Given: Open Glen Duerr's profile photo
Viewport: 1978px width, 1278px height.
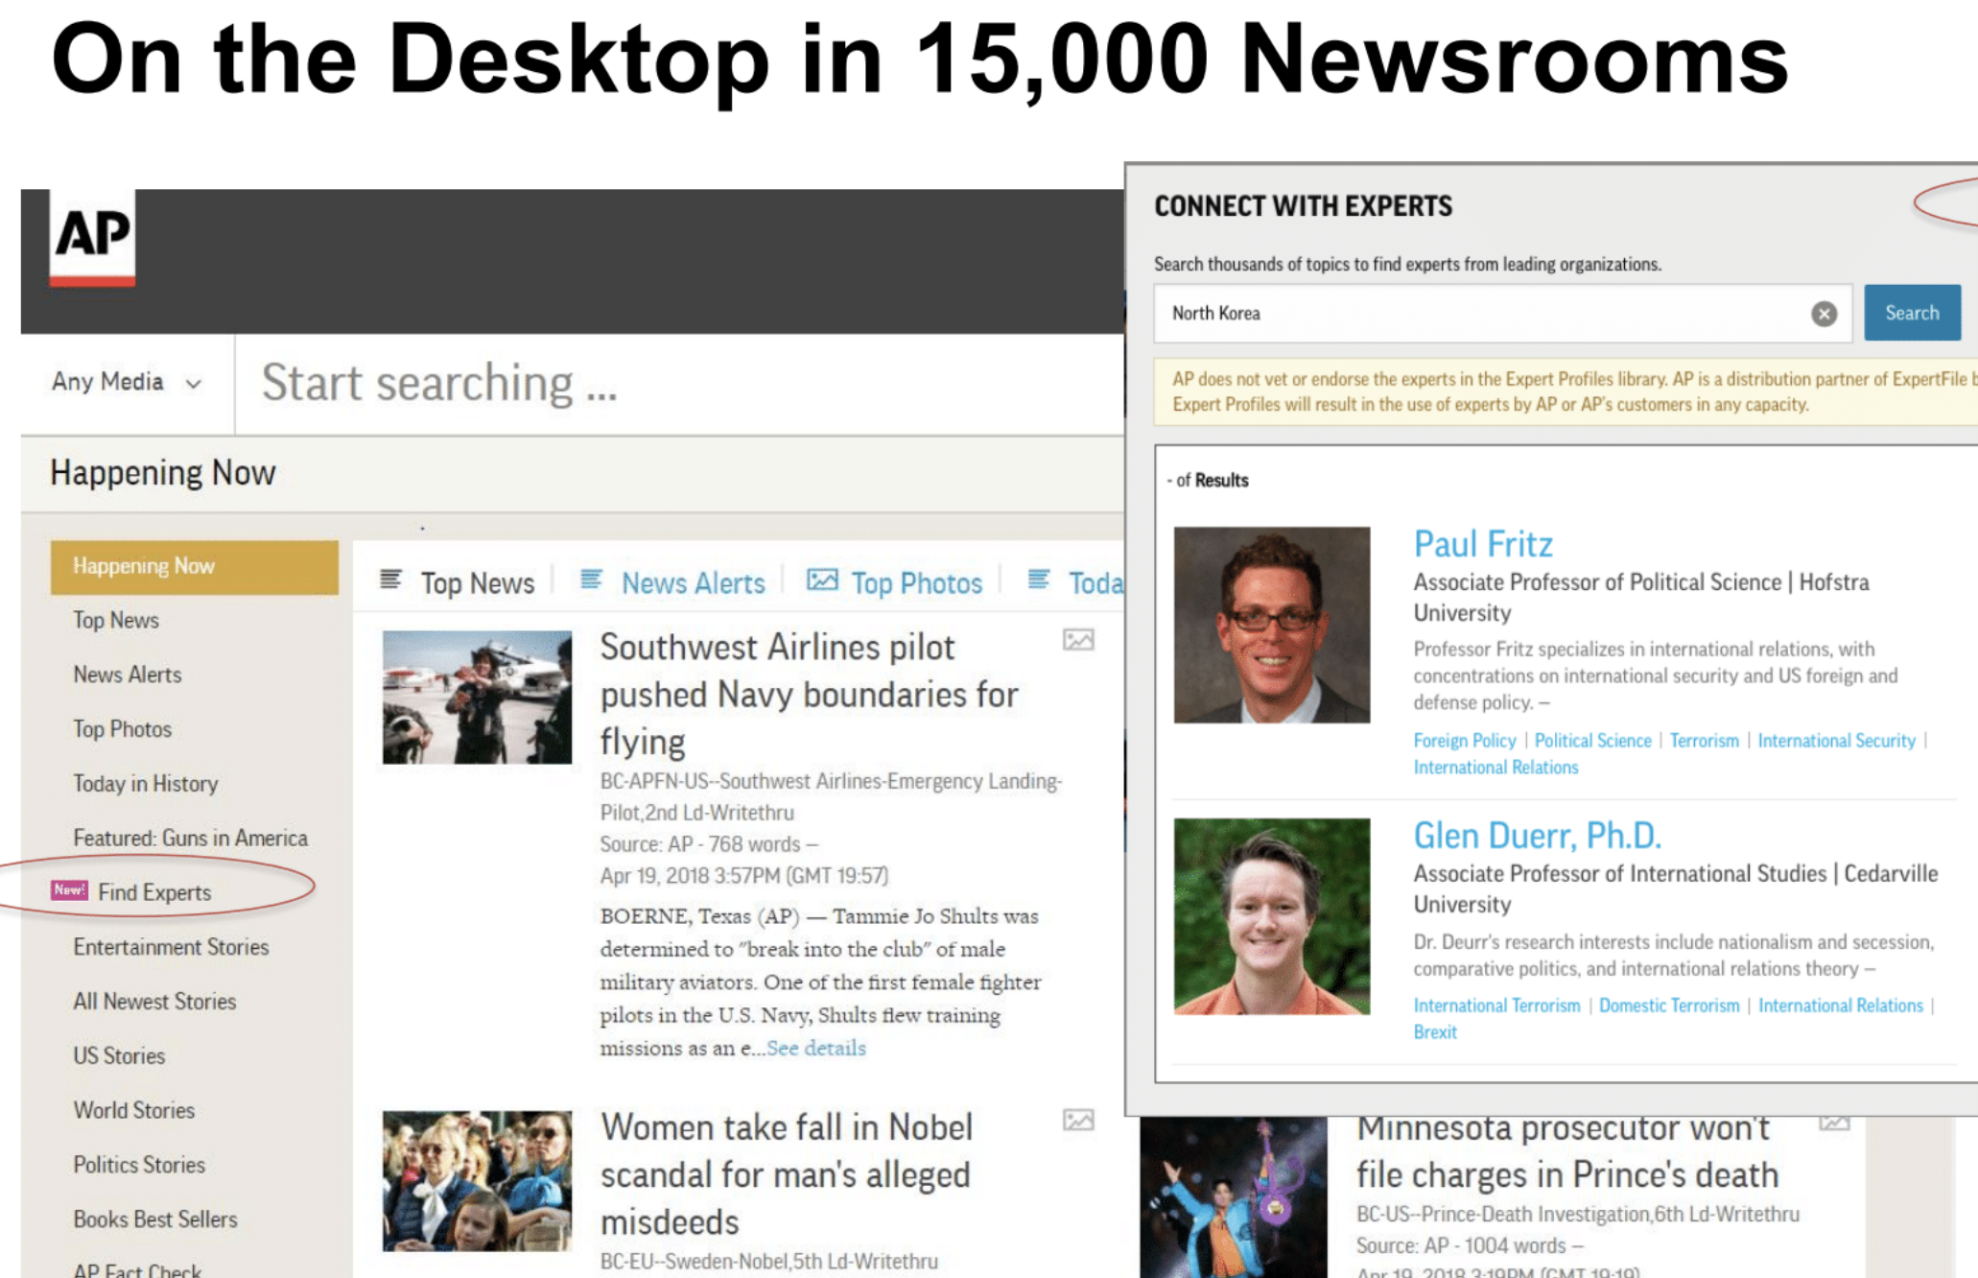Looking at the screenshot, I should point(1271,915).
